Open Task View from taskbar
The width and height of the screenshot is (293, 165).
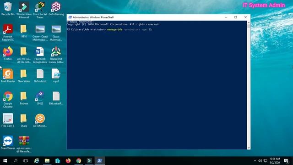point(26,161)
